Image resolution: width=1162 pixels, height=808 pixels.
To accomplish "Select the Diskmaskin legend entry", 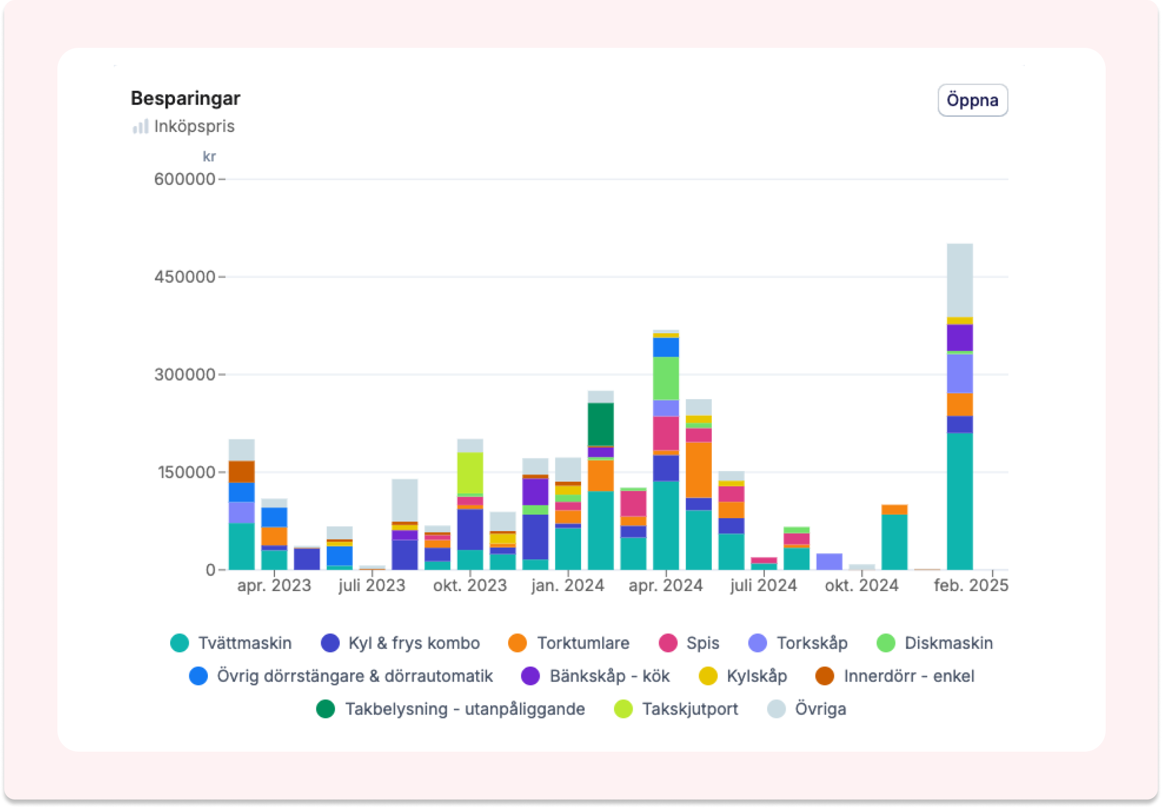I will [934, 643].
